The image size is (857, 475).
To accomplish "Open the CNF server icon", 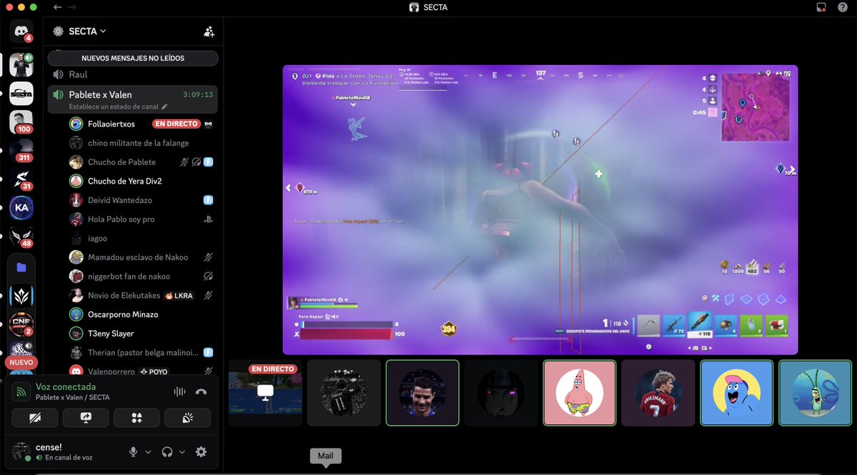I will pos(21,324).
